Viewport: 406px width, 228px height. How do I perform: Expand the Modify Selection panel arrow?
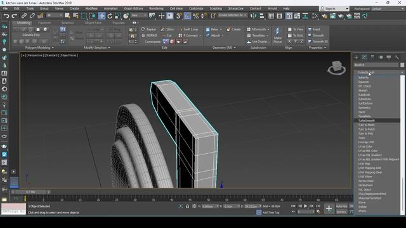pos(109,48)
